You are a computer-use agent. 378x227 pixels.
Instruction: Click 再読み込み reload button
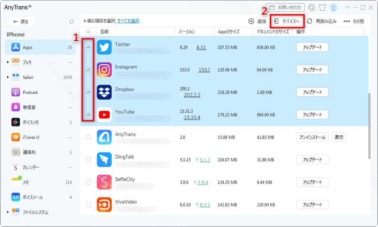pyautogui.click(x=322, y=21)
